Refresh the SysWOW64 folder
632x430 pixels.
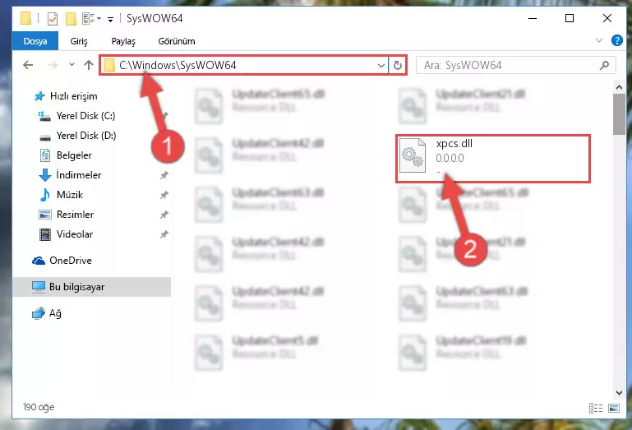[x=398, y=65]
